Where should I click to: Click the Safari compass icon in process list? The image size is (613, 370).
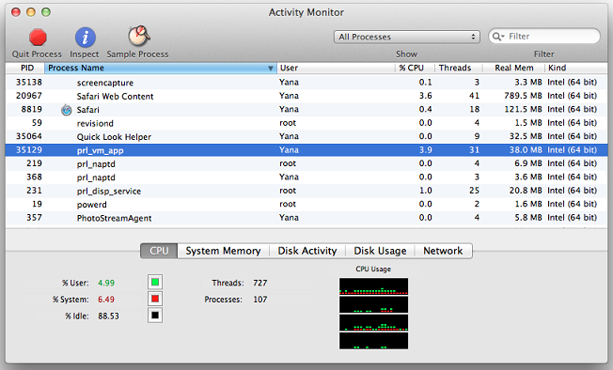click(67, 110)
